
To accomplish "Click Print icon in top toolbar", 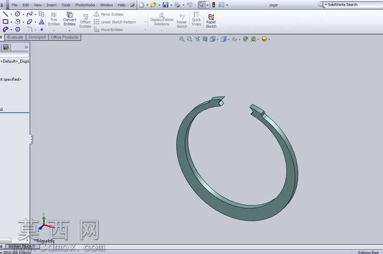I will pyautogui.click(x=177, y=4).
